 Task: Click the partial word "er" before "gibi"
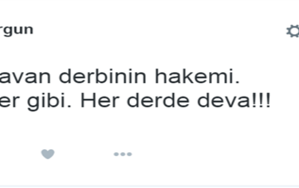coord(9,102)
